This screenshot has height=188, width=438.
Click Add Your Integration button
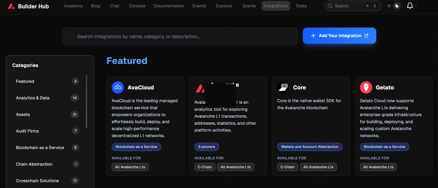(x=339, y=36)
